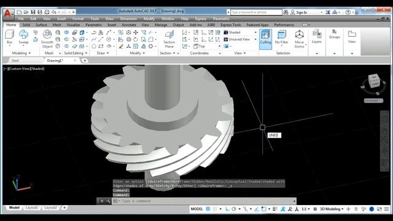Select the Rotate tool in Modify panel
The width and height of the screenshot is (393, 221).
click(x=136, y=39)
